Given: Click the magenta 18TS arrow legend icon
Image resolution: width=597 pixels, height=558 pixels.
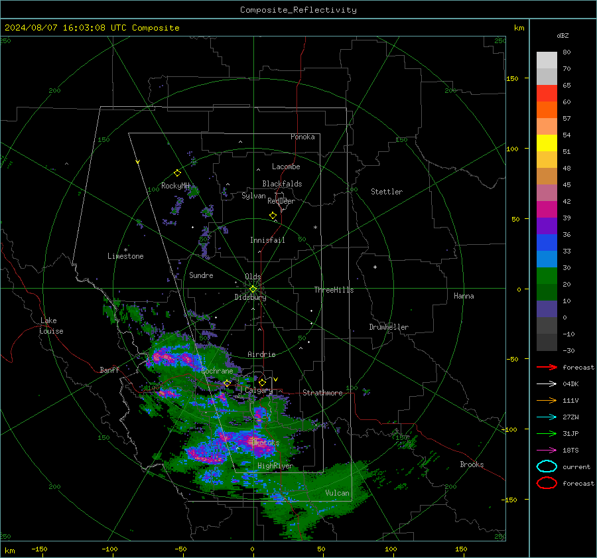Looking at the screenshot, I should pyautogui.click(x=547, y=451).
